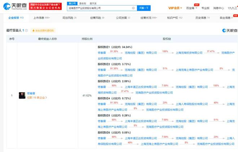Click the 天眼一下 search button

[144, 8]
